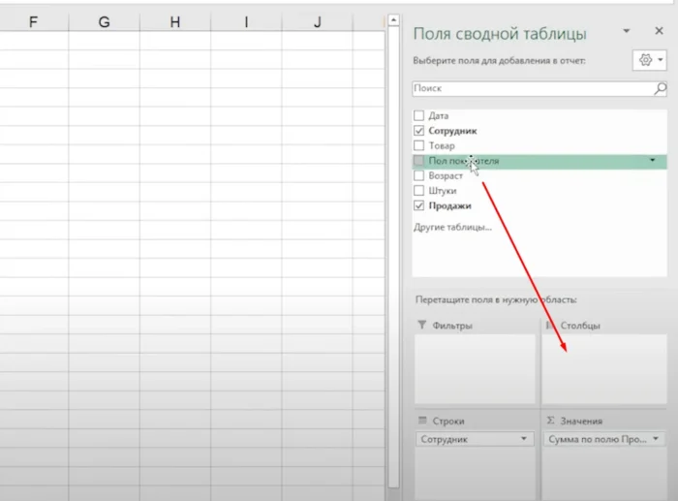Check the Дата field checkbox
This screenshot has height=501, width=678.
tap(419, 115)
